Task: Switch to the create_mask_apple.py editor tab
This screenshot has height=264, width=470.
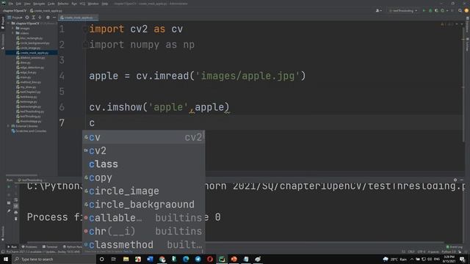Action: tap(79, 18)
